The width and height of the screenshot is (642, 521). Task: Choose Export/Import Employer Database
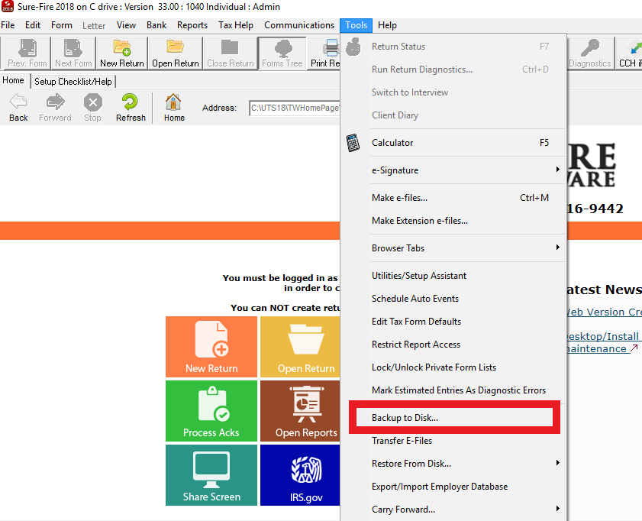coord(454,487)
